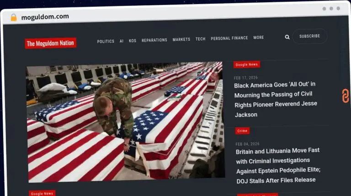Navigate to Markets section

181,40
